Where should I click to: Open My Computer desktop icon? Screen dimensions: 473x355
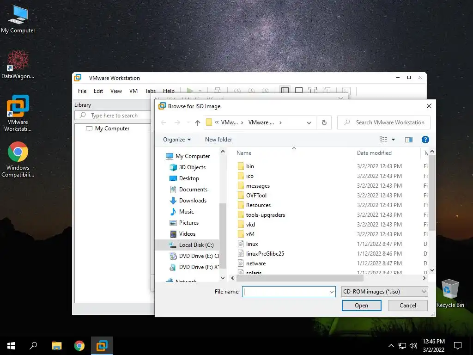tap(18, 18)
